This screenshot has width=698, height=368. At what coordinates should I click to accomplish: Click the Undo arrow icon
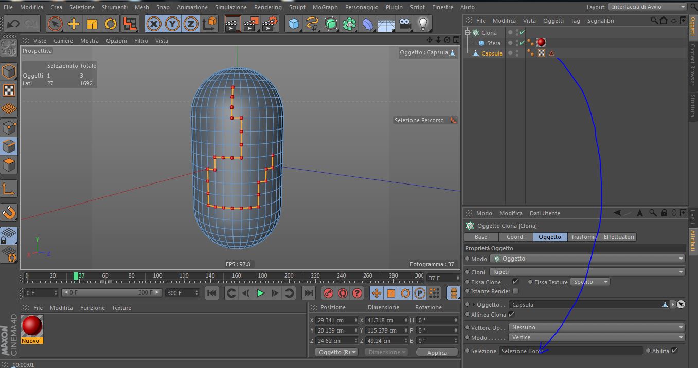(x=13, y=24)
